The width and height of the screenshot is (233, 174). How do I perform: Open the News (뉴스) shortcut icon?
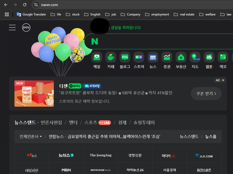tap(153, 57)
